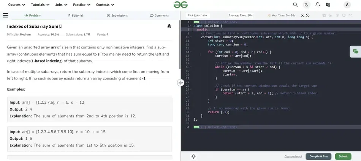Screen dimensions: 361x161
Task: Switch to the Comments tab
Action: [159, 16]
